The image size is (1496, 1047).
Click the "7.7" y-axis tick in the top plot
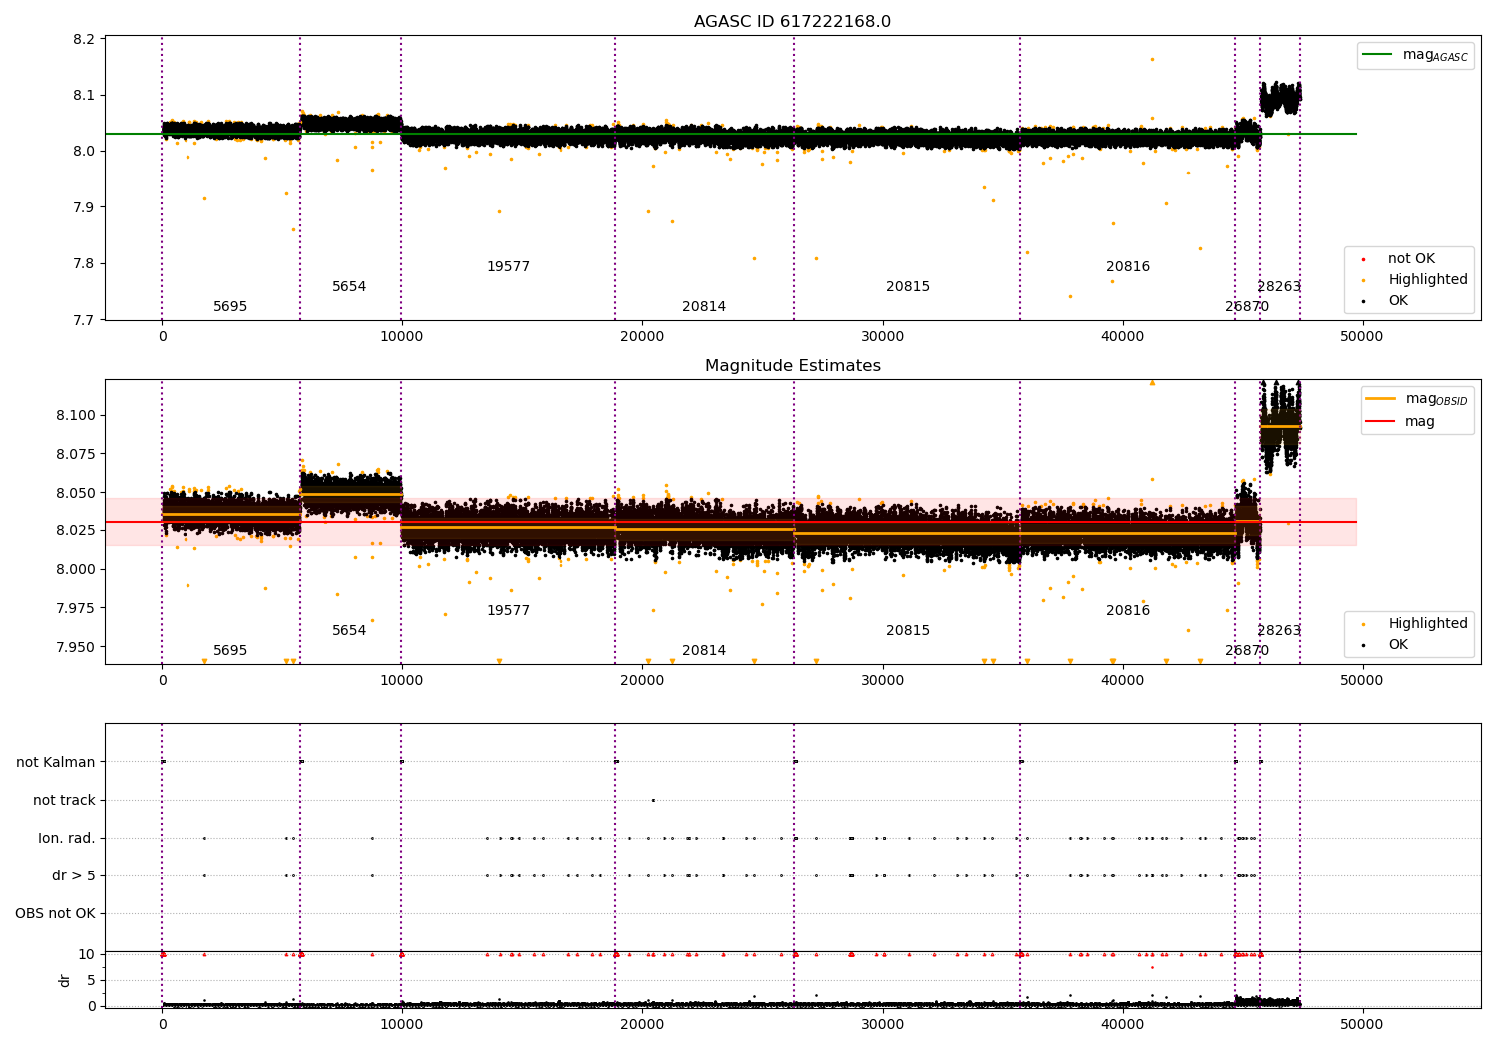(85, 320)
